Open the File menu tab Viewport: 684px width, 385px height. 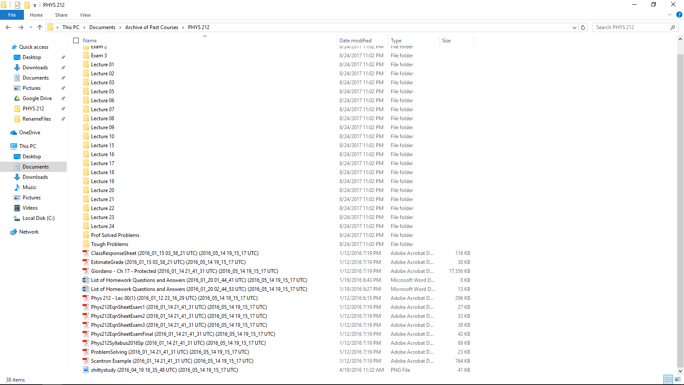pyautogui.click(x=12, y=15)
